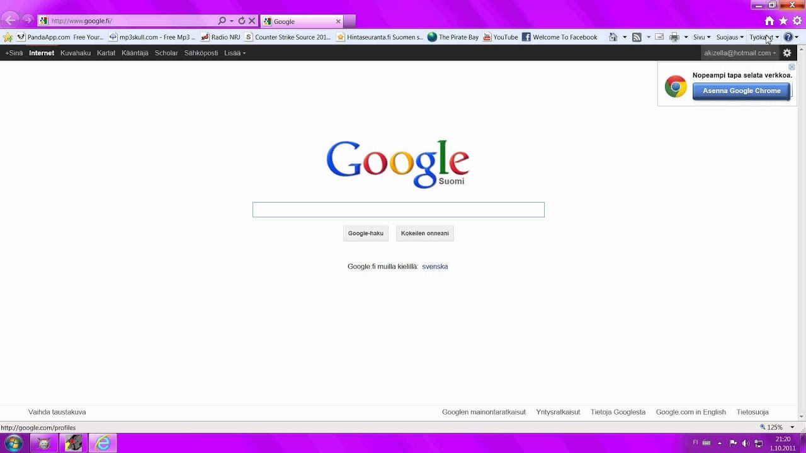Click the command bar Home page icon
The width and height of the screenshot is (806, 453).
click(x=613, y=37)
